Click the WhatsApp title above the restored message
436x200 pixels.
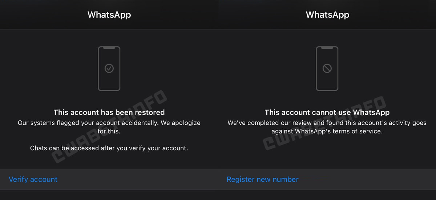[109, 15]
